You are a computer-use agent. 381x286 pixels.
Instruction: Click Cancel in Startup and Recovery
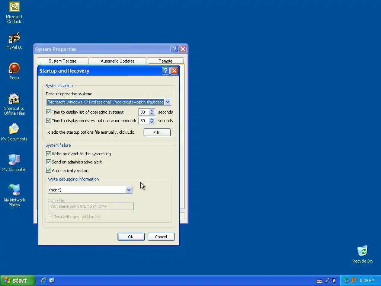[x=161, y=237]
